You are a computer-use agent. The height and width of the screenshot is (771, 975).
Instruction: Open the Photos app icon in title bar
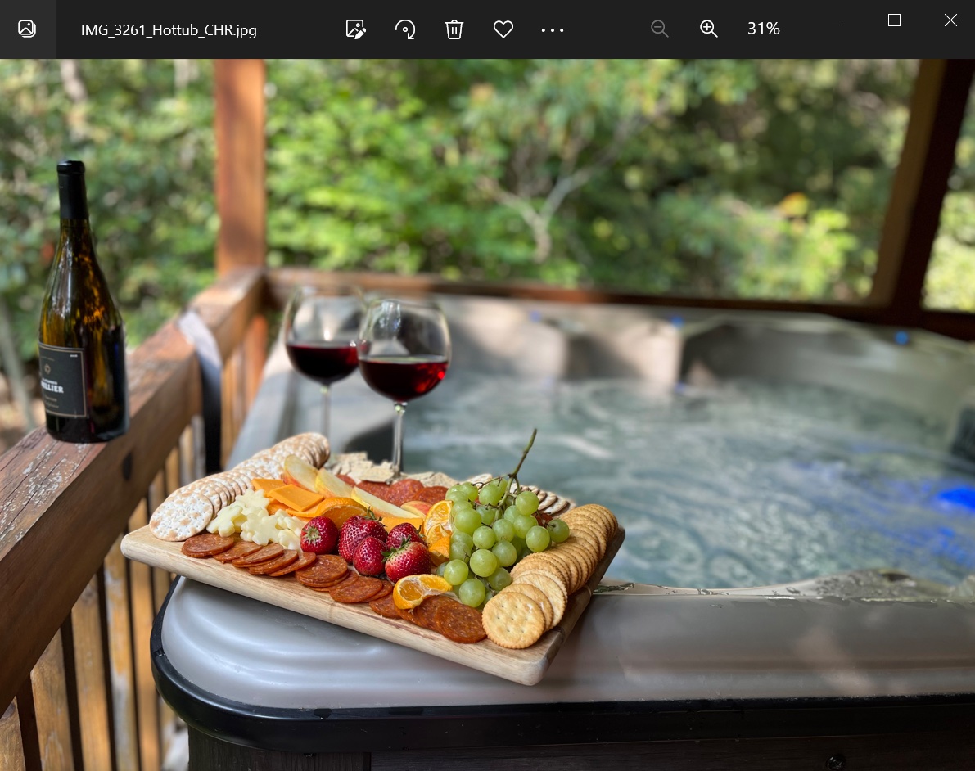point(27,29)
